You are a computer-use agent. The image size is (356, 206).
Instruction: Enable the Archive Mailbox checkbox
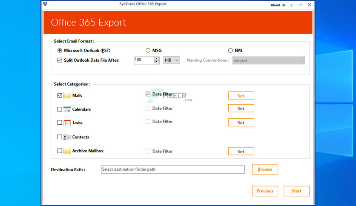(60, 151)
